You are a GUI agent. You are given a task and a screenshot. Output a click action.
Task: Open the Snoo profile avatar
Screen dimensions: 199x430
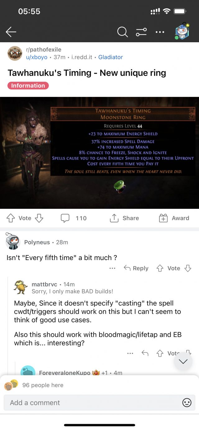pyautogui.click(x=182, y=31)
